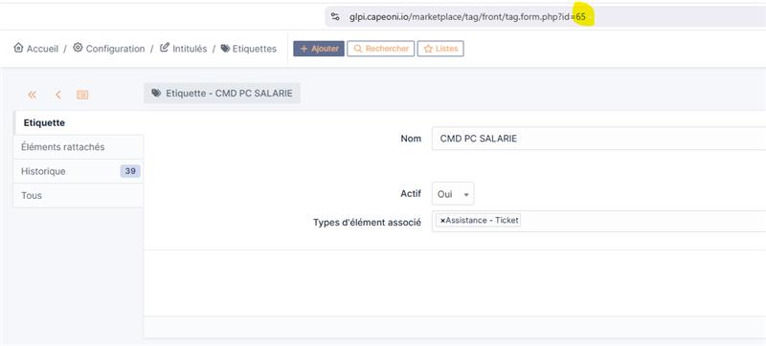
Task: Click the Actif label
Action: [x=411, y=193]
